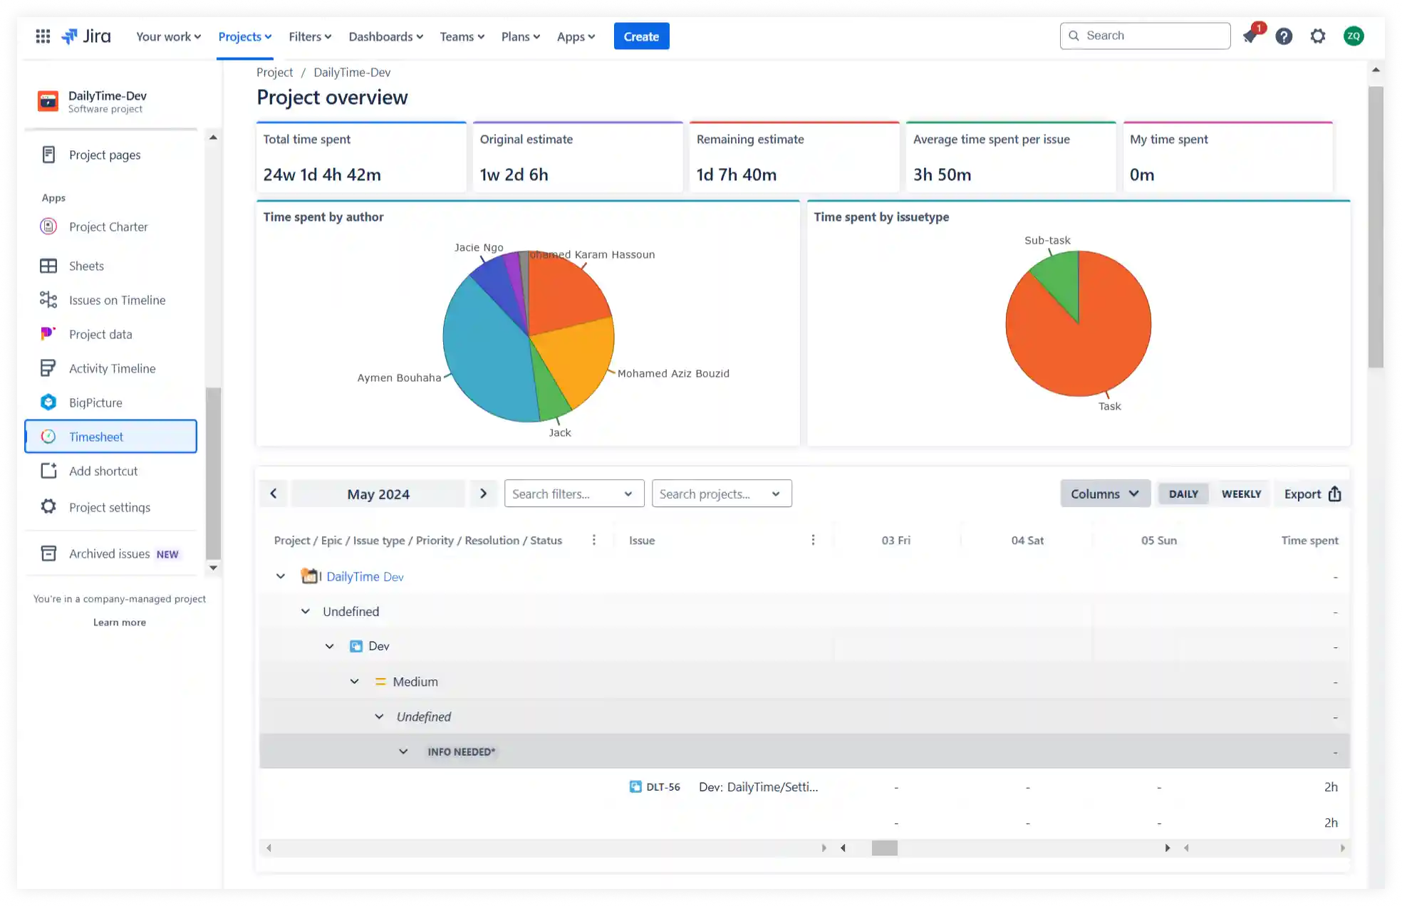Collapse the italic Undefined resolution row

[x=379, y=717]
